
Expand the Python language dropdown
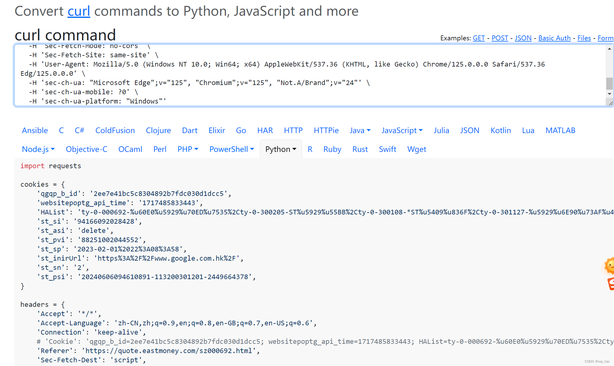[x=281, y=149]
